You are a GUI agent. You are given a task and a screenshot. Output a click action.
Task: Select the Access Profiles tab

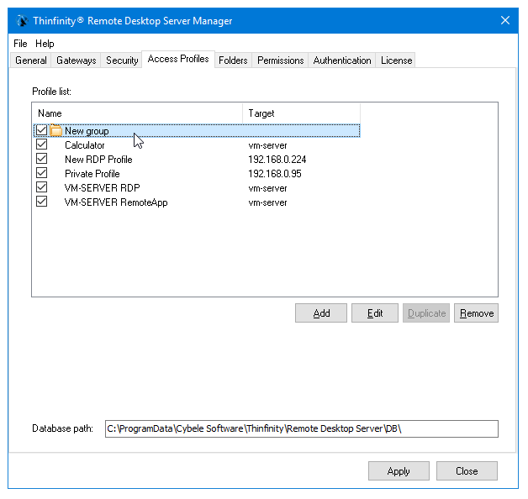coord(178,59)
